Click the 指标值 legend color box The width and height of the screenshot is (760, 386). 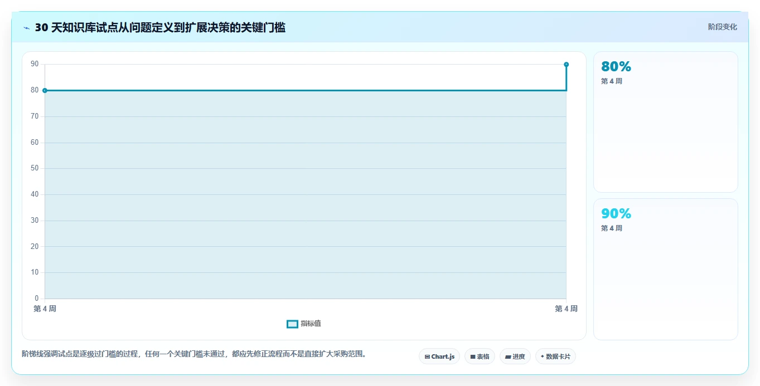pyautogui.click(x=292, y=324)
